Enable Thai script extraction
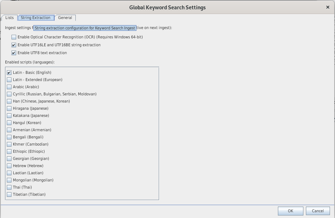Viewport: 335px width, 218px height. click(9, 187)
